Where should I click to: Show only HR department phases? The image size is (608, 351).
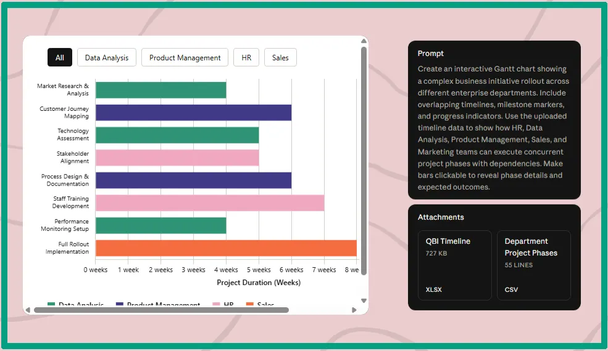246,57
